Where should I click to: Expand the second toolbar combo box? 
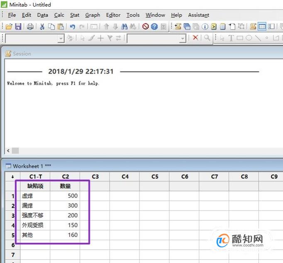pos(183,39)
